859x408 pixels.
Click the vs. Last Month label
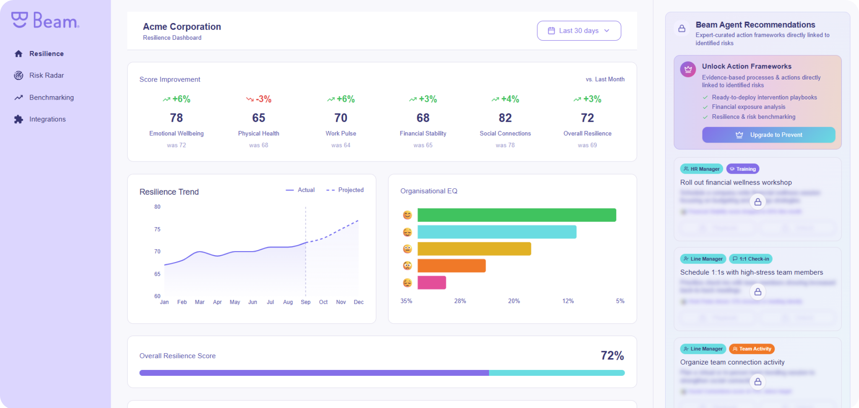pos(605,79)
